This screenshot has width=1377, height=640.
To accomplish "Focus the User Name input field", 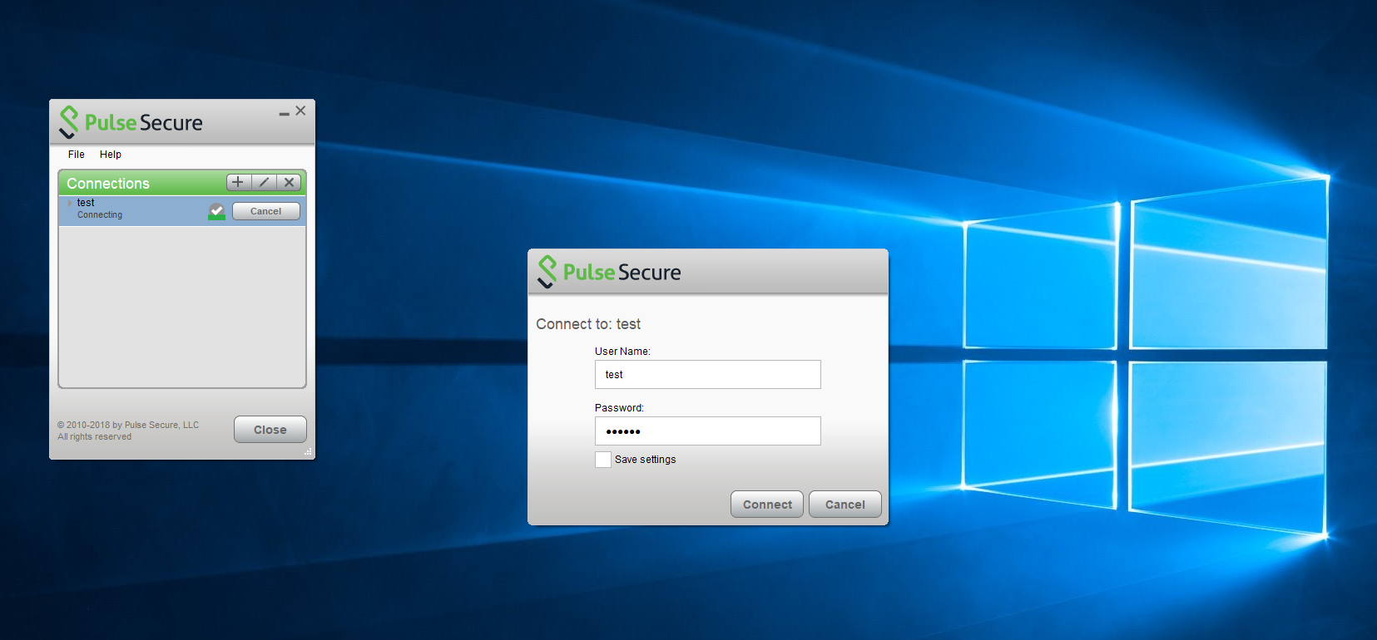I will coord(708,374).
